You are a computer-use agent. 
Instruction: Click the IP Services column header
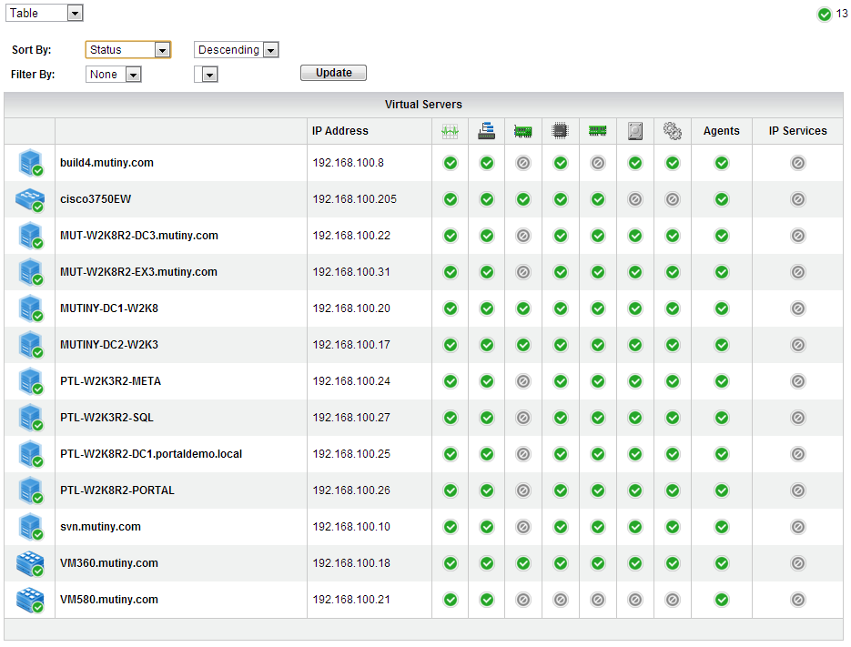coord(798,131)
